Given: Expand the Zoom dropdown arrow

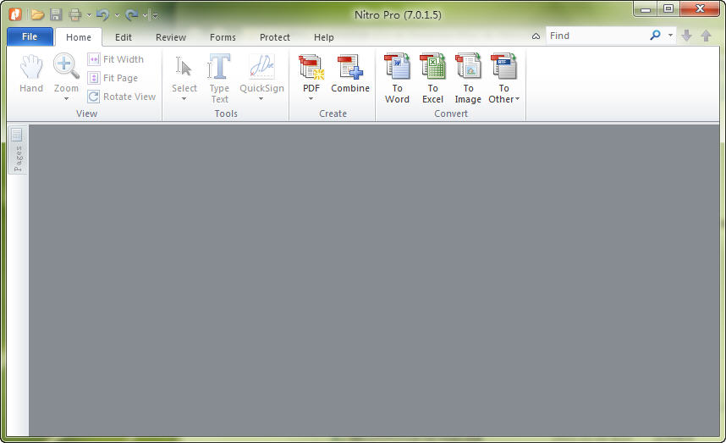Looking at the screenshot, I should click(66, 99).
